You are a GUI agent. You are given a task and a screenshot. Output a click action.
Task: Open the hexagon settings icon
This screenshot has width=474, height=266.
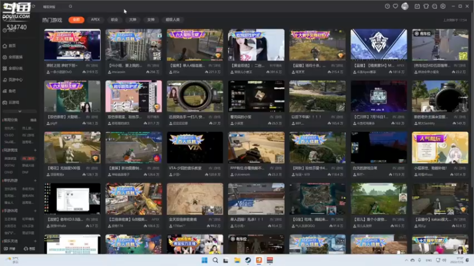443,6
